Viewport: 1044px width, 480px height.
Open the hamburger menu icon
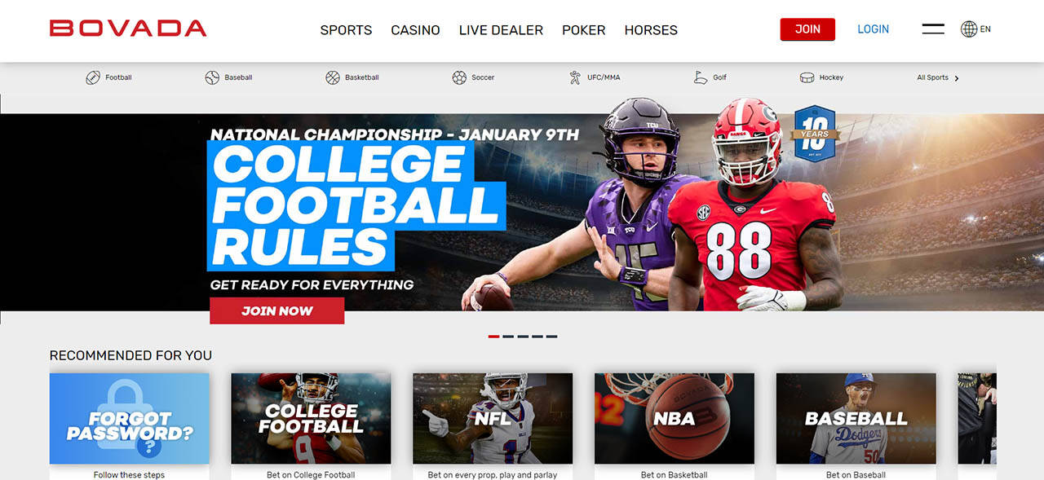click(x=933, y=29)
